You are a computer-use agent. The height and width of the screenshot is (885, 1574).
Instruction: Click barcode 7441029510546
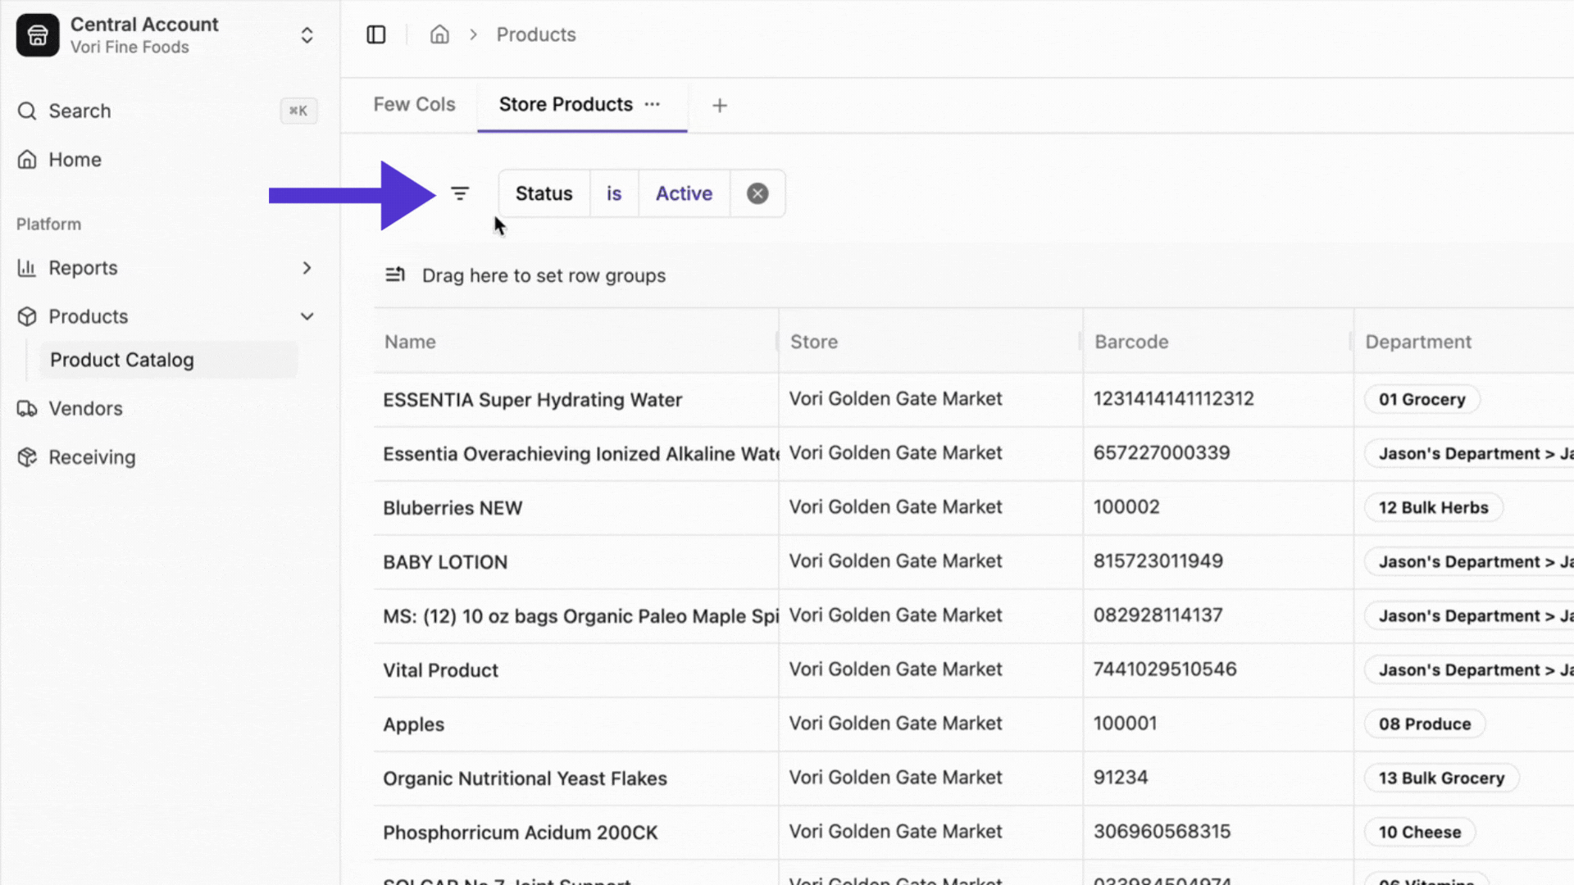1164,669
